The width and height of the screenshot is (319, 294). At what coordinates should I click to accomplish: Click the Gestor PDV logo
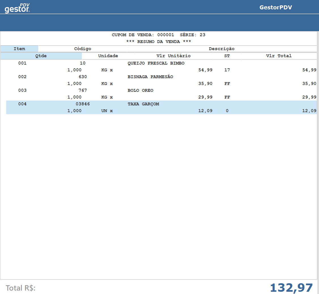[x=17, y=8]
